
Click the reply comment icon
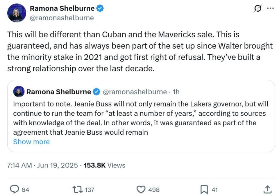(14, 190)
